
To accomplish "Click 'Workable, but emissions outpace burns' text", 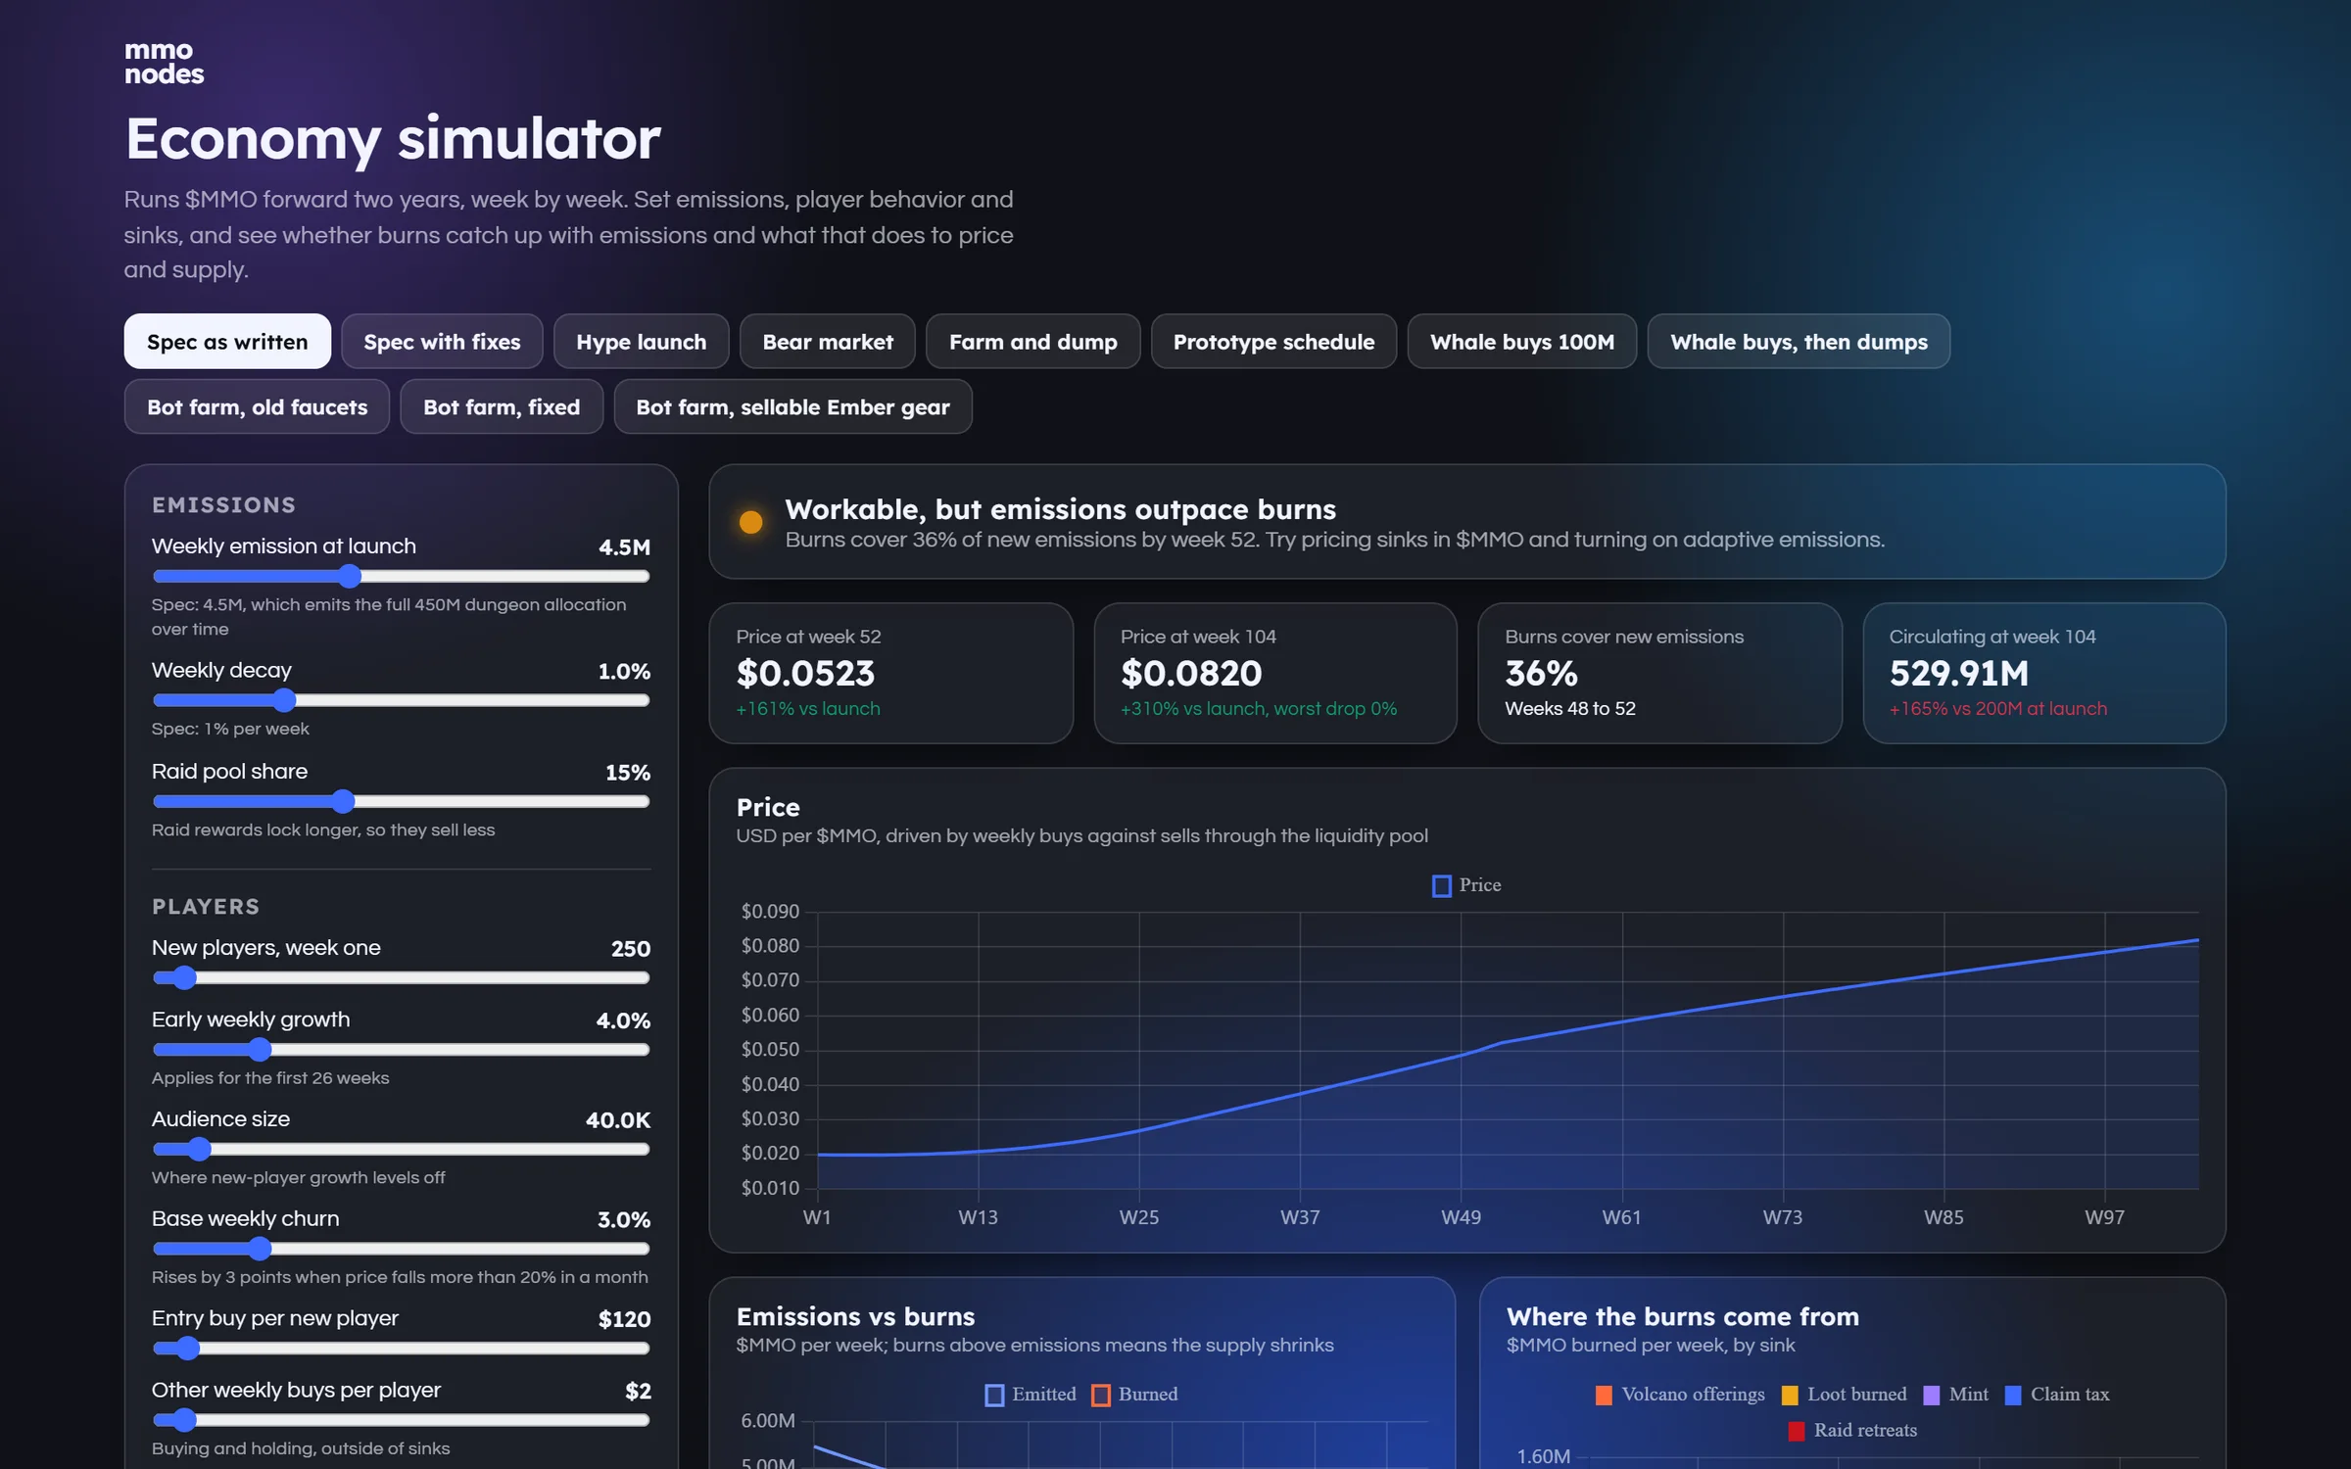I will (x=1060, y=509).
